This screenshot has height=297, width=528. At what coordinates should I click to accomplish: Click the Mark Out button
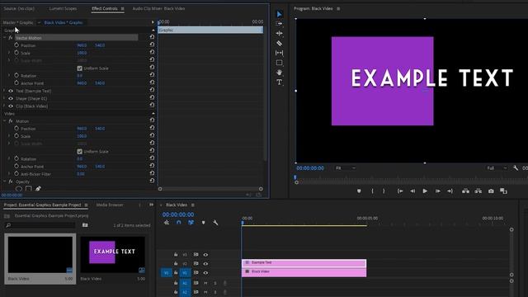point(384,191)
